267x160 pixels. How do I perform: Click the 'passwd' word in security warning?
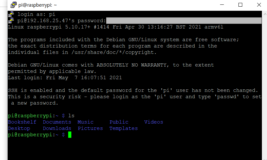coord(226,97)
